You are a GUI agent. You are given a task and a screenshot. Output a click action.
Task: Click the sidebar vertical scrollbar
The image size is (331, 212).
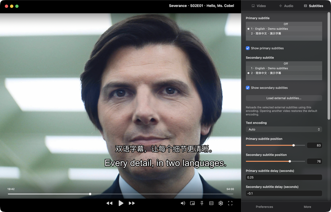tap(329, 66)
